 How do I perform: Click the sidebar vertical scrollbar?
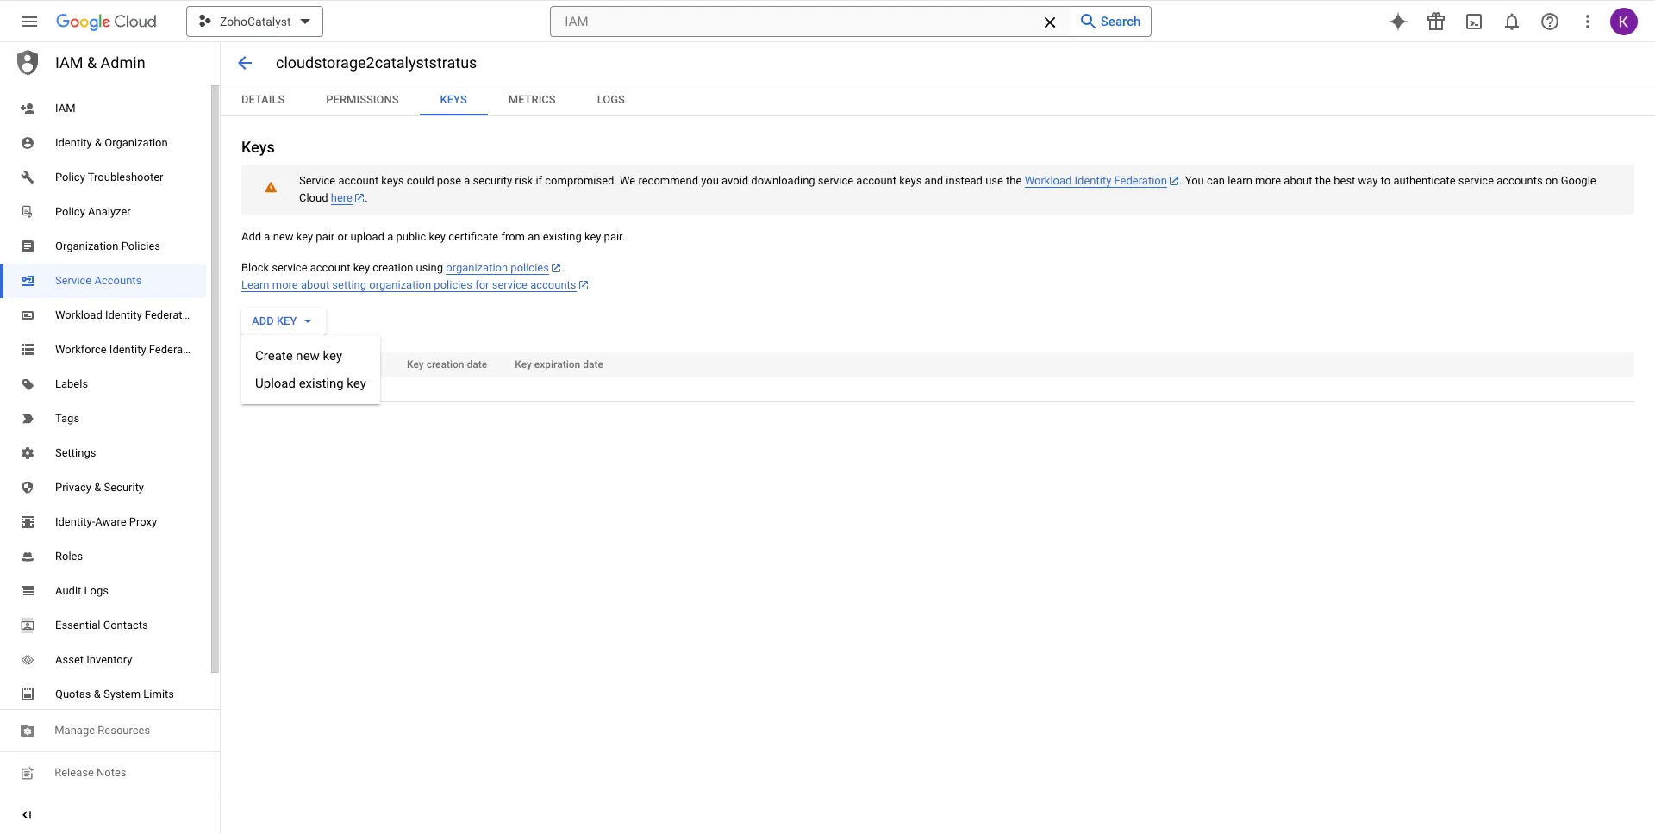tap(215, 379)
